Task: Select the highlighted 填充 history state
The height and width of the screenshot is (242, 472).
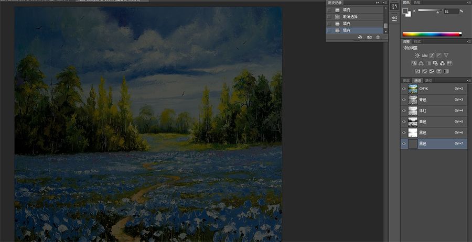Action: (355, 30)
